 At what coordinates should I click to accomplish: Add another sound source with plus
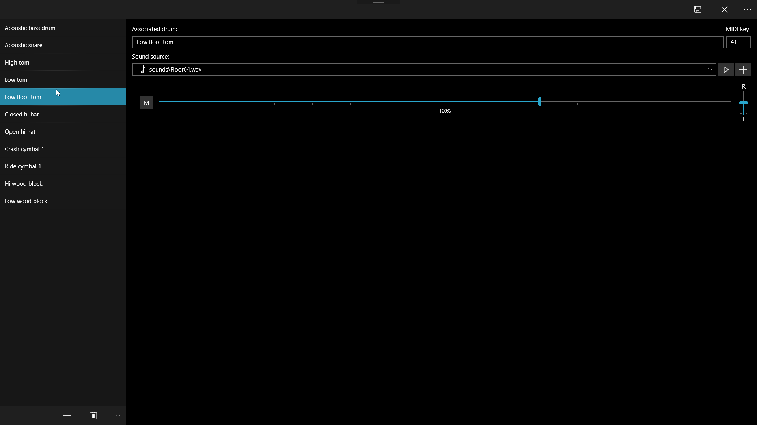tap(743, 70)
